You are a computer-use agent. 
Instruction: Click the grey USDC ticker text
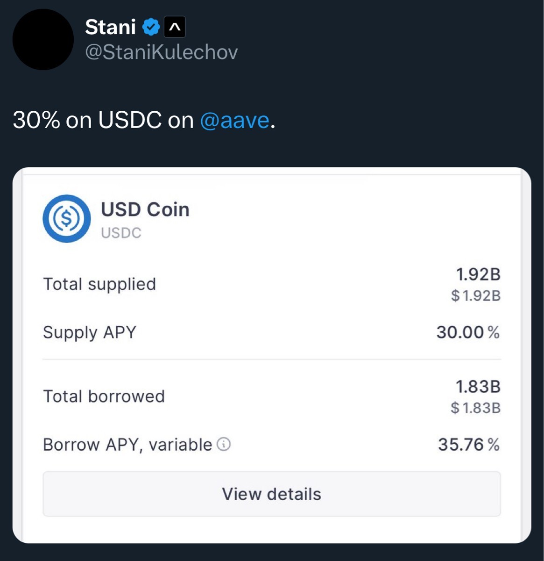(121, 232)
